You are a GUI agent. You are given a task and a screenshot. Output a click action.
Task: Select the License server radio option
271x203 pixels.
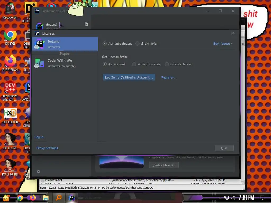point(167,64)
